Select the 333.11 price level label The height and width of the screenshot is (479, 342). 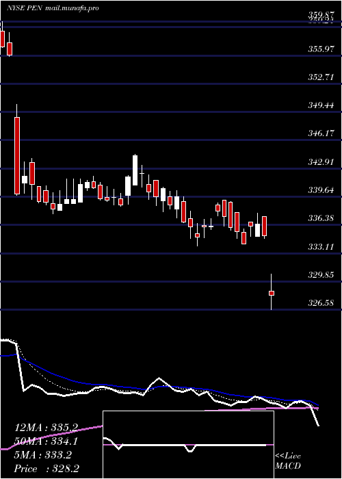(x=321, y=246)
